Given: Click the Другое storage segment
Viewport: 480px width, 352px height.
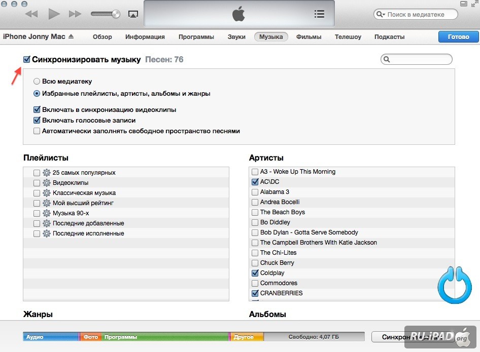Looking at the screenshot, I should point(247,337).
